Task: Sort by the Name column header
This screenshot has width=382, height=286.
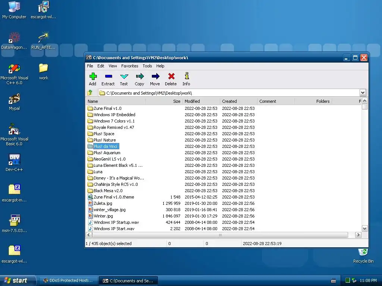Action: (116, 101)
